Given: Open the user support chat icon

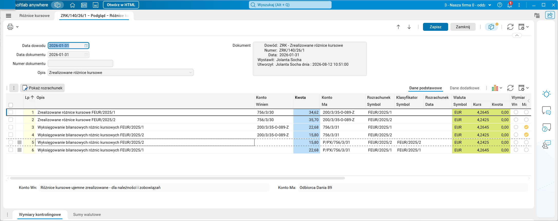Looking at the screenshot, I should point(546,144).
